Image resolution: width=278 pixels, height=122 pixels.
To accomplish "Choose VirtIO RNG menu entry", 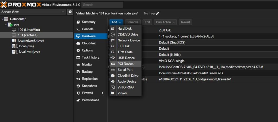I will [125, 87].
